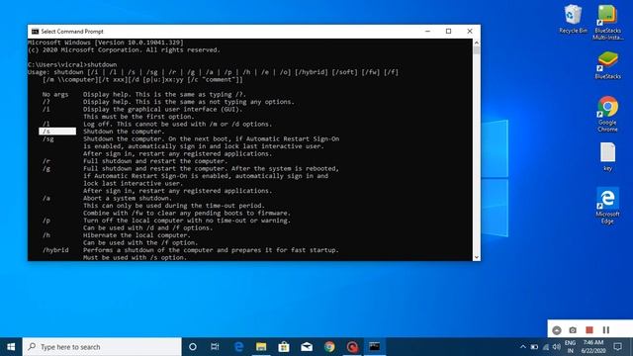Click the Command Prompt scrollbar thumb

[477, 50]
